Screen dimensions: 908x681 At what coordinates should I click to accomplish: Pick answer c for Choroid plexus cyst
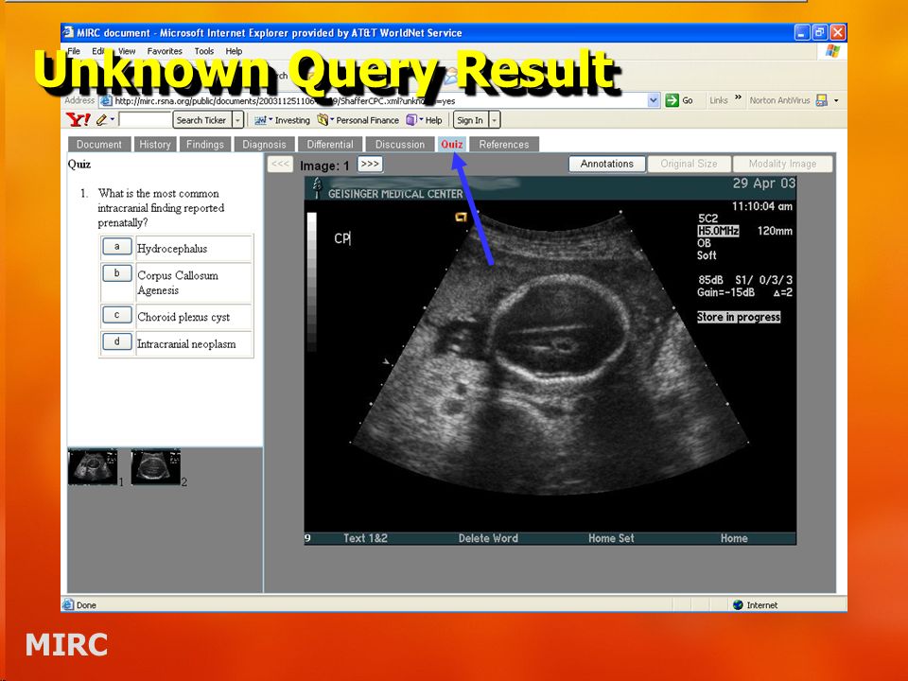coord(117,315)
